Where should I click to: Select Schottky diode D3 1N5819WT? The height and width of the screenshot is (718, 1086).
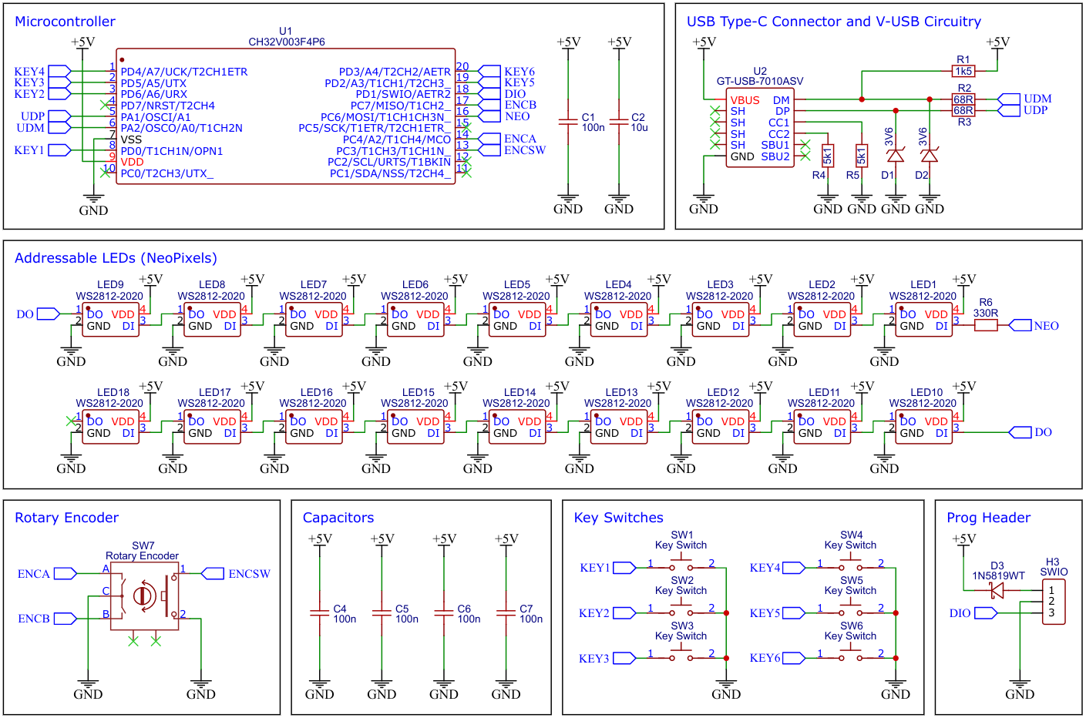[997, 591]
